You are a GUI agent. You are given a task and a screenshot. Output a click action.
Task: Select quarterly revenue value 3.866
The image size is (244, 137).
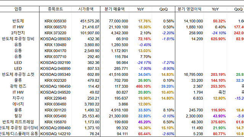pyautogui.click(x=123, y=104)
